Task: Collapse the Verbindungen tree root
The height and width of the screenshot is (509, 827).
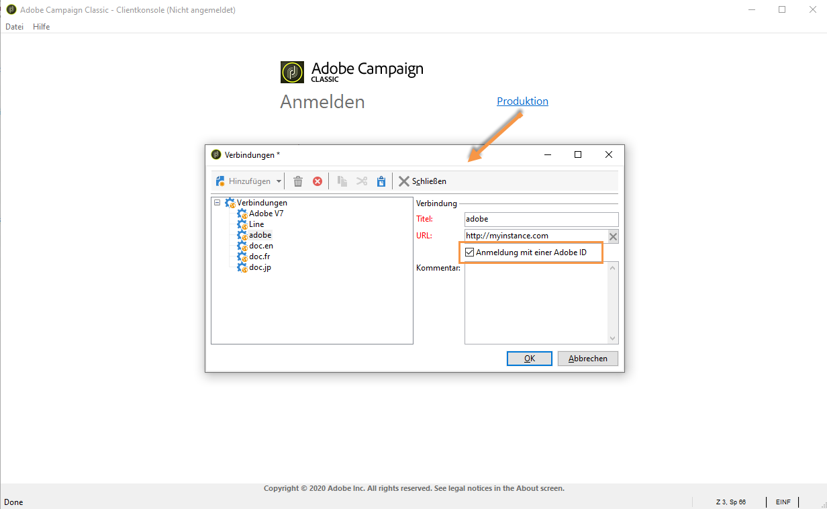Action: tap(217, 202)
